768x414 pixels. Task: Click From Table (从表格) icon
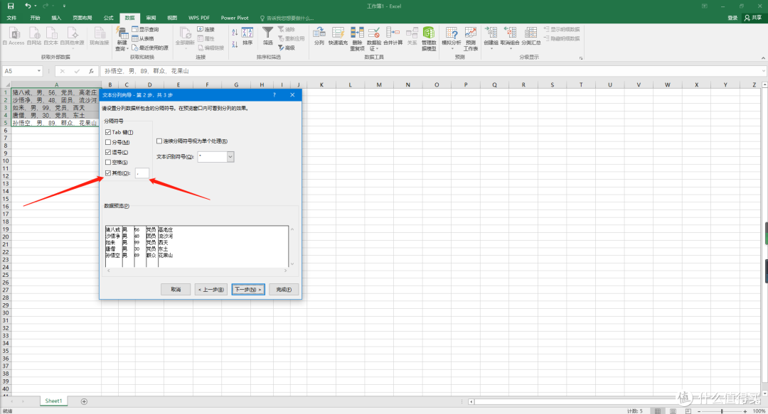135,38
